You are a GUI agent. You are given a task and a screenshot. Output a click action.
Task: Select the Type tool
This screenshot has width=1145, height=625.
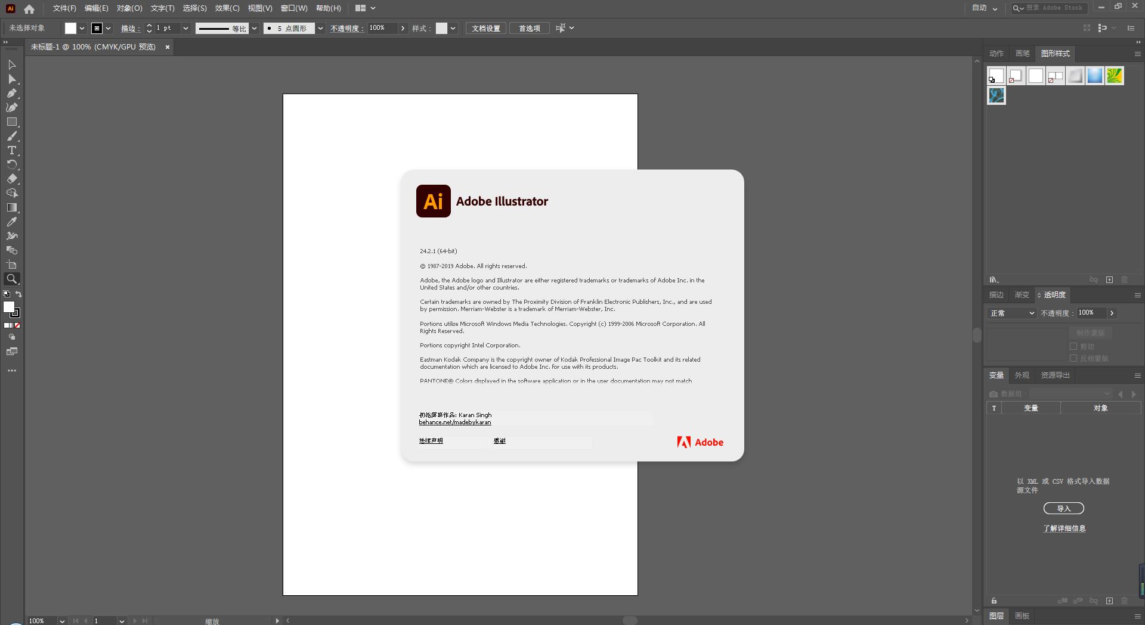[x=12, y=150]
